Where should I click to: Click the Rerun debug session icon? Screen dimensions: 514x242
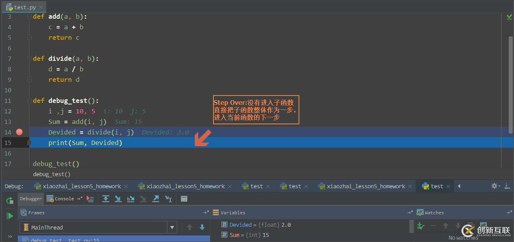(x=10, y=201)
